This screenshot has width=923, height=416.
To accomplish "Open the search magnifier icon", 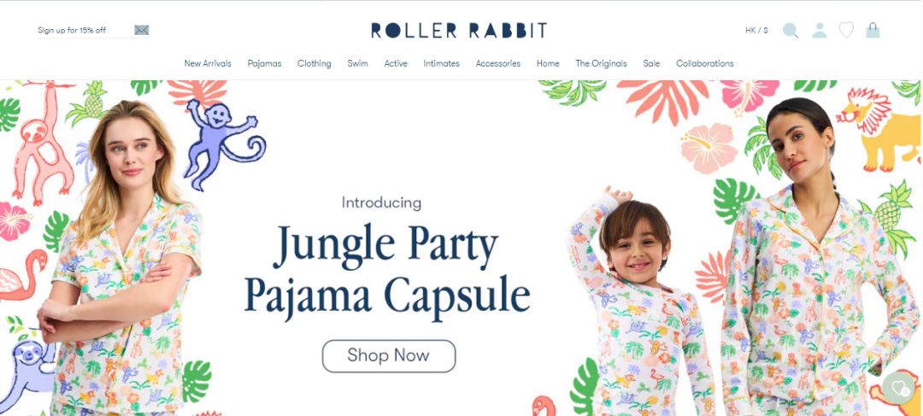I will (790, 31).
